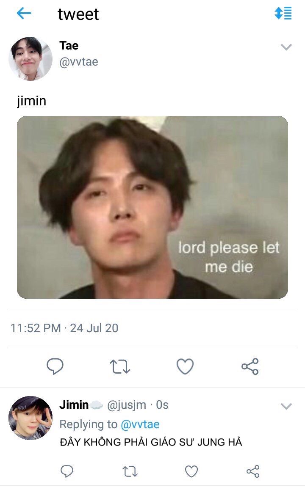The height and width of the screenshot is (487, 305).
Task: Expand options chevron on Tae's tweet
Action: coord(286,47)
